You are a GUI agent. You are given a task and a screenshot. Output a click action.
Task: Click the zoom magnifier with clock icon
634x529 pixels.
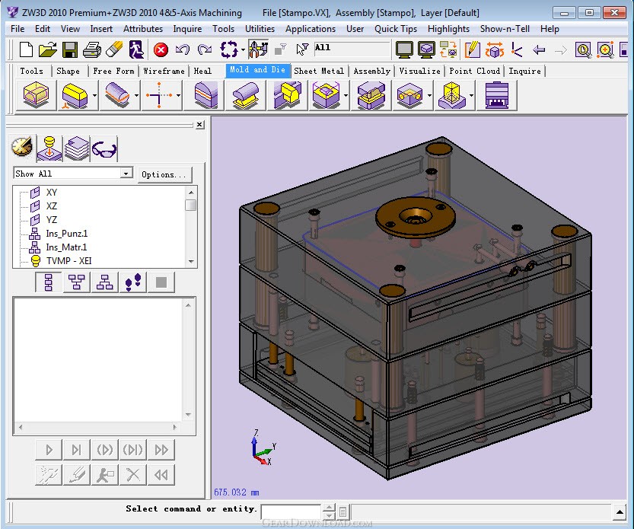point(583,49)
